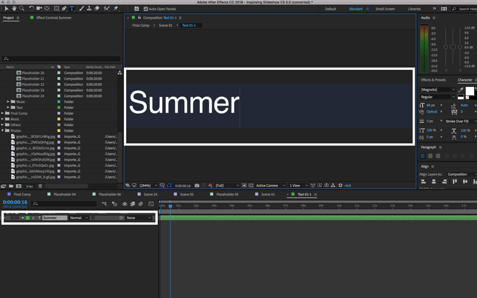The height and width of the screenshot is (298, 477).
Task: Click the Final Comp breadcrumb in viewer
Action: click(141, 26)
